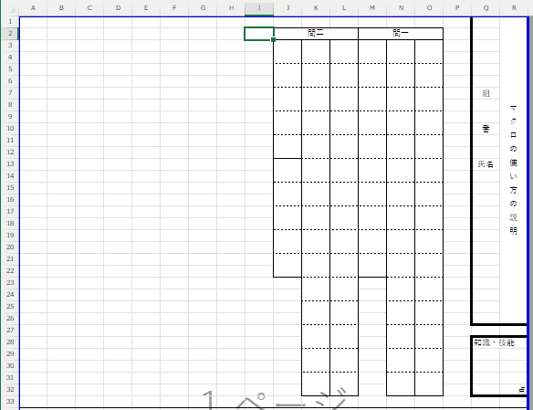Click the 問一 header cell
This screenshot has height=410, width=533.
click(401, 33)
